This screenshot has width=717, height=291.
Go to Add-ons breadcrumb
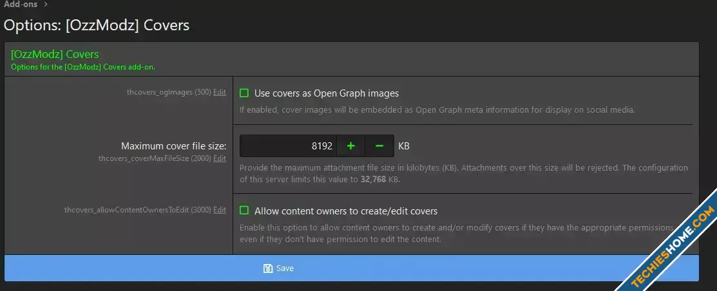[21, 5]
